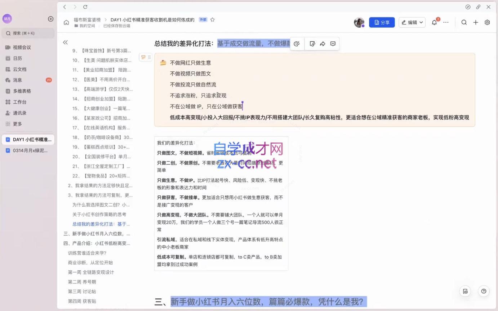Screen dimensions: 498x311
Task: Click the blue 分享 share button
Action: pos(382,22)
